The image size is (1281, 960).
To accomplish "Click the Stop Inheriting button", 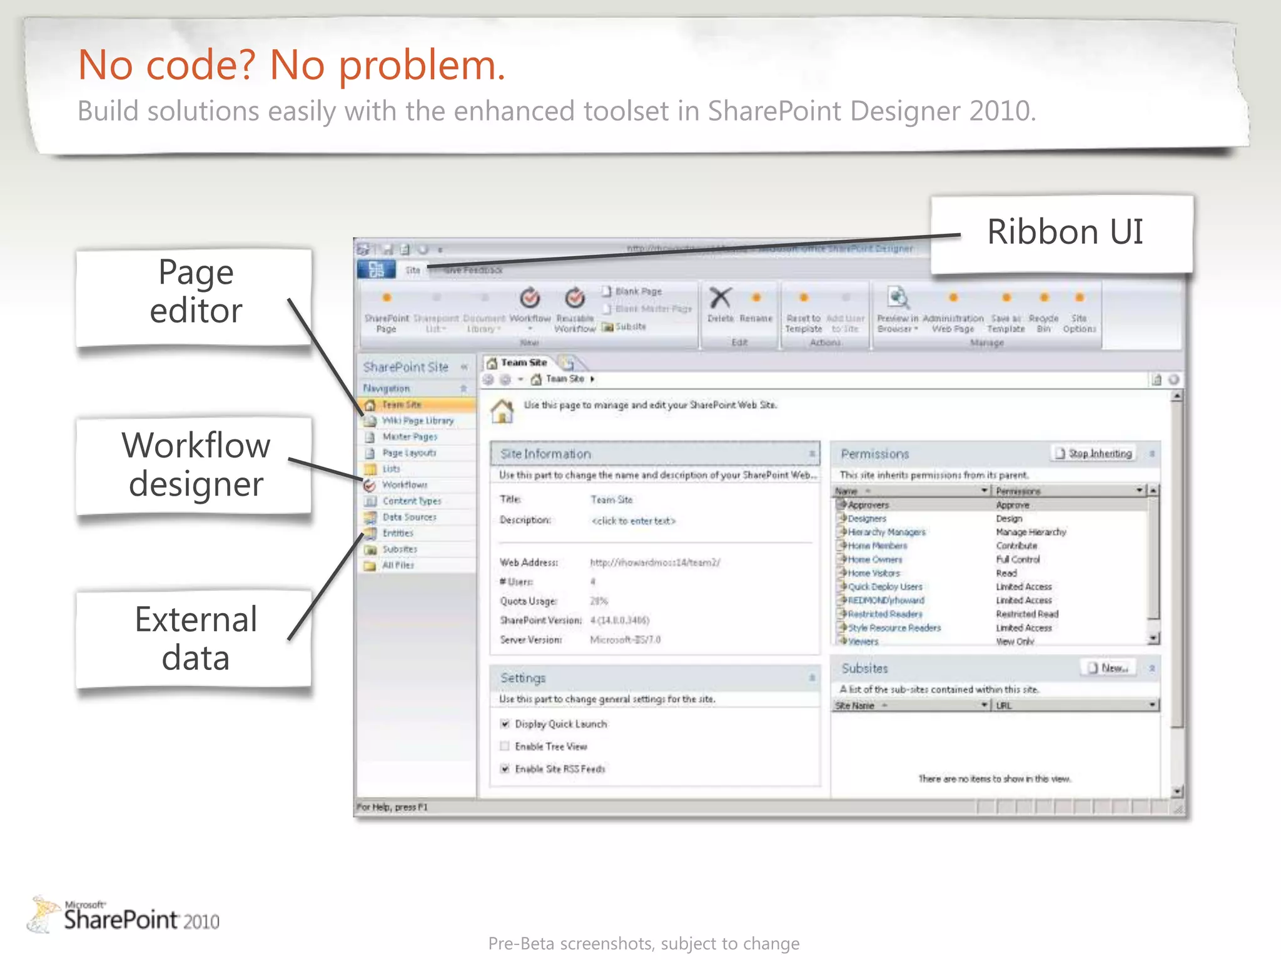I will click(x=1093, y=453).
